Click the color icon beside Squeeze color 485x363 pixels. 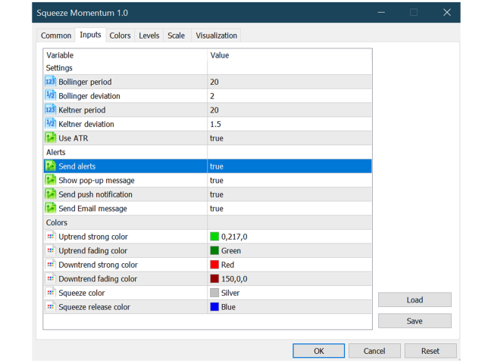pos(50,293)
